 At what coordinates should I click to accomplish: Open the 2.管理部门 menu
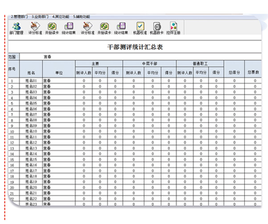coord(19,17)
